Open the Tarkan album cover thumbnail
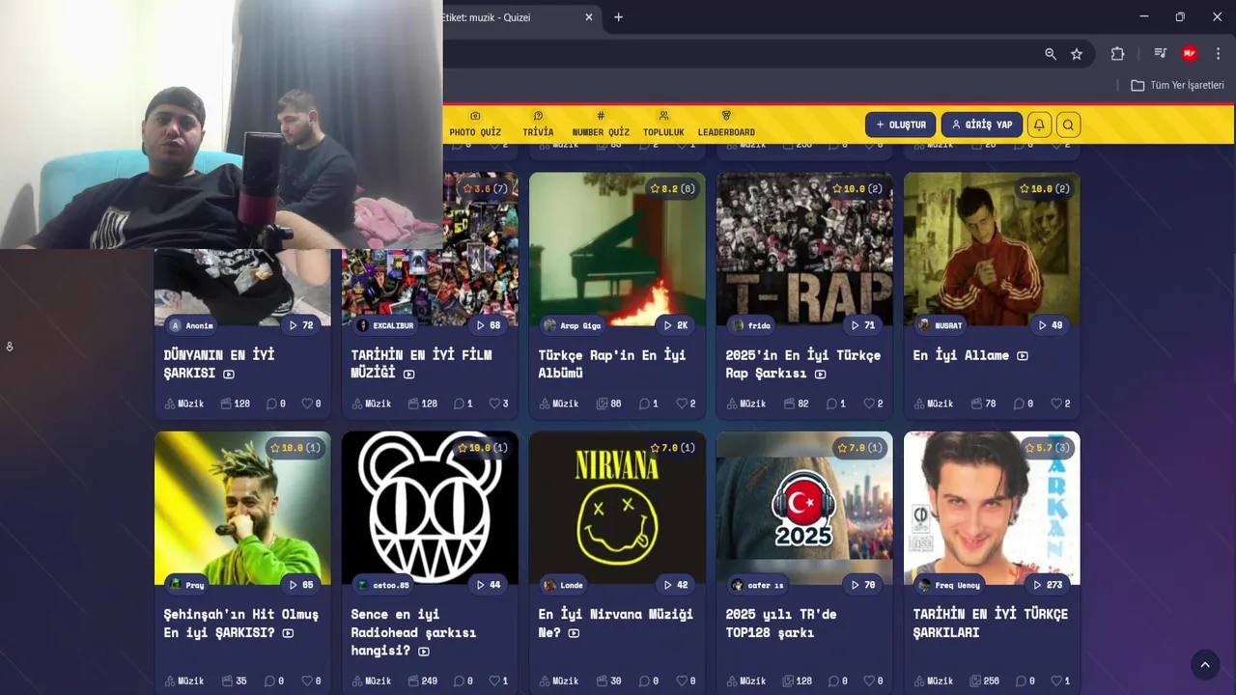The image size is (1236, 695). 992,508
